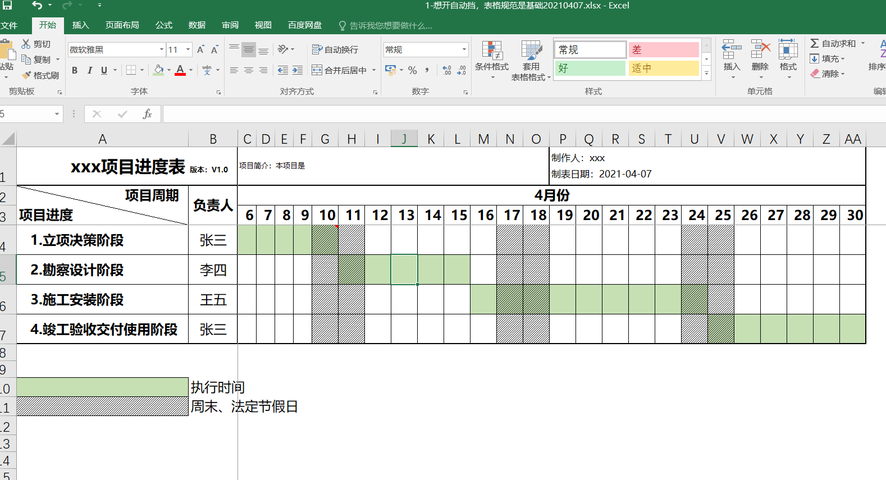Open font size dropdown 11
The image size is (886, 480).
click(188, 49)
